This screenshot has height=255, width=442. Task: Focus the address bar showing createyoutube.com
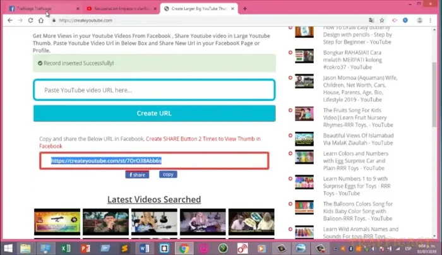point(208,20)
